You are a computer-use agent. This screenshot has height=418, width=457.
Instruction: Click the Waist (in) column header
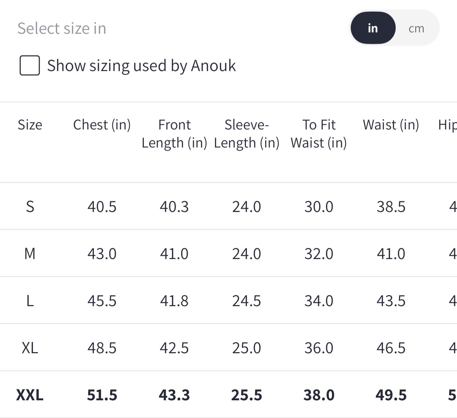coord(391,125)
